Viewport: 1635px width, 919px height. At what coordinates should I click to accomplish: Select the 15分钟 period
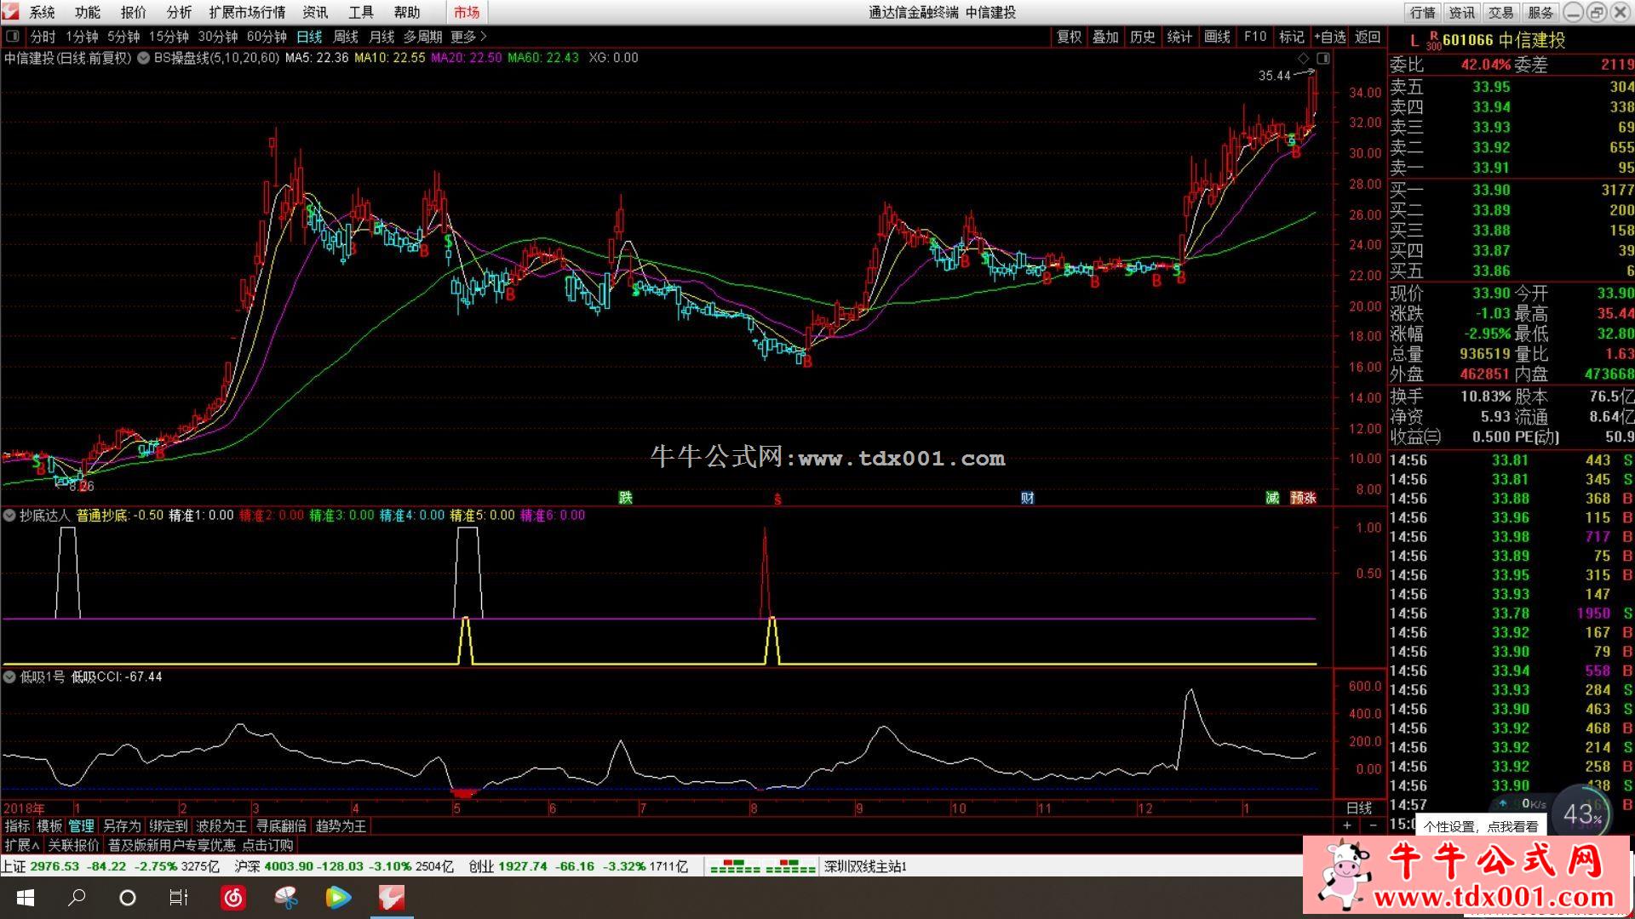tap(169, 37)
